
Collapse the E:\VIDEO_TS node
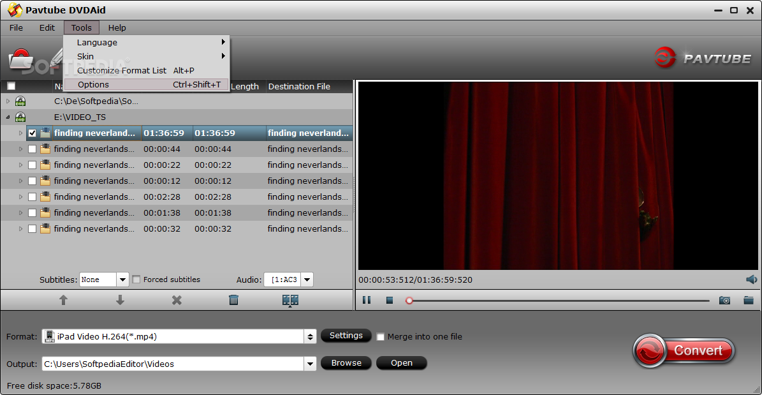(7, 117)
